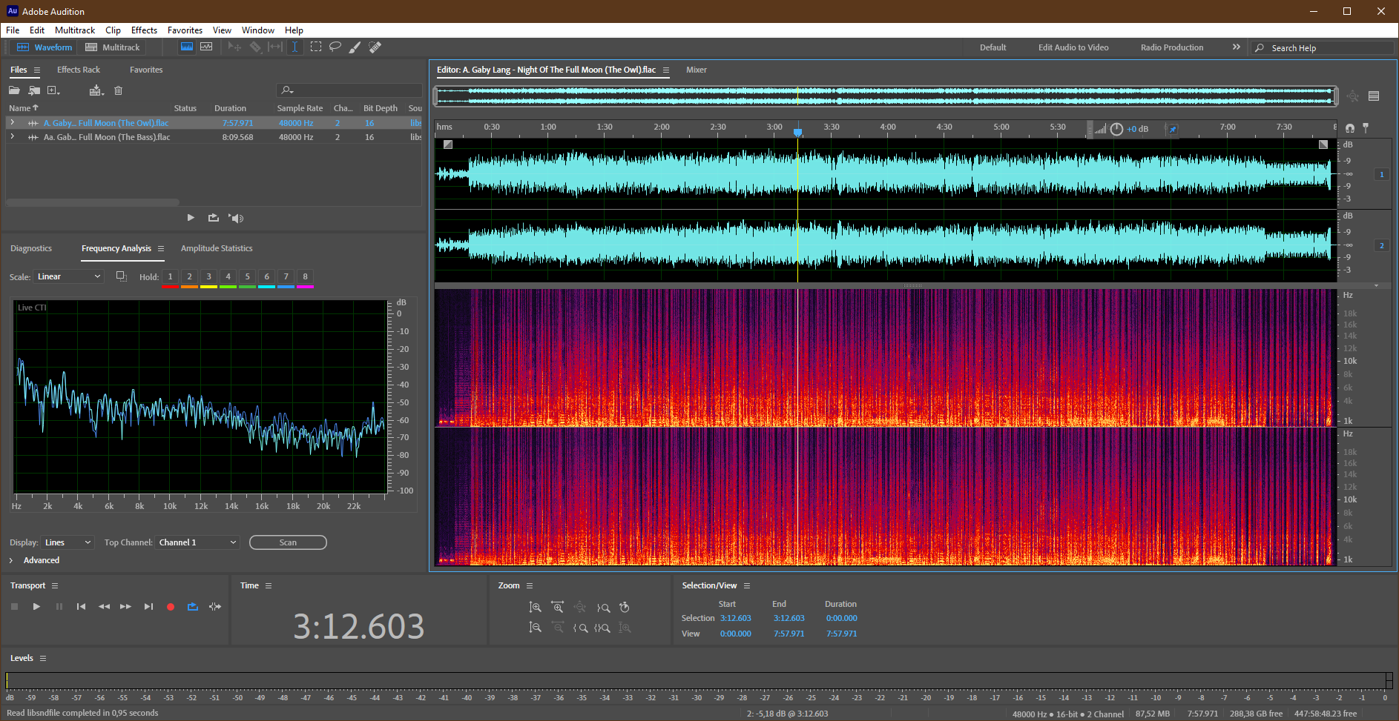Click Hold button 4
This screenshot has height=721, width=1399.
tap(228, 277)
